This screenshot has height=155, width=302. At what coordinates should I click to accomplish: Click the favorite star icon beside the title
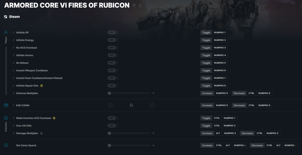point(134,5)
